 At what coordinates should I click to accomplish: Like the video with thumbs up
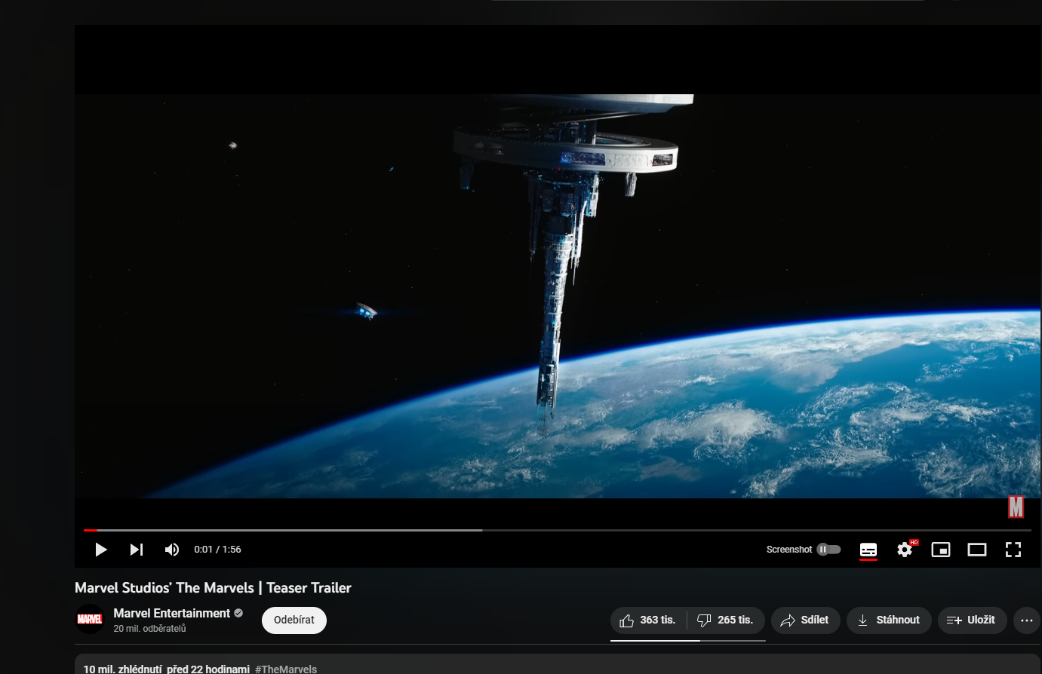coord(648,620)
